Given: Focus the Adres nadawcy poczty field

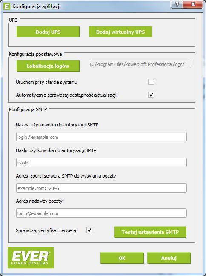Looking at the screenshot, I should coord(101,213).
